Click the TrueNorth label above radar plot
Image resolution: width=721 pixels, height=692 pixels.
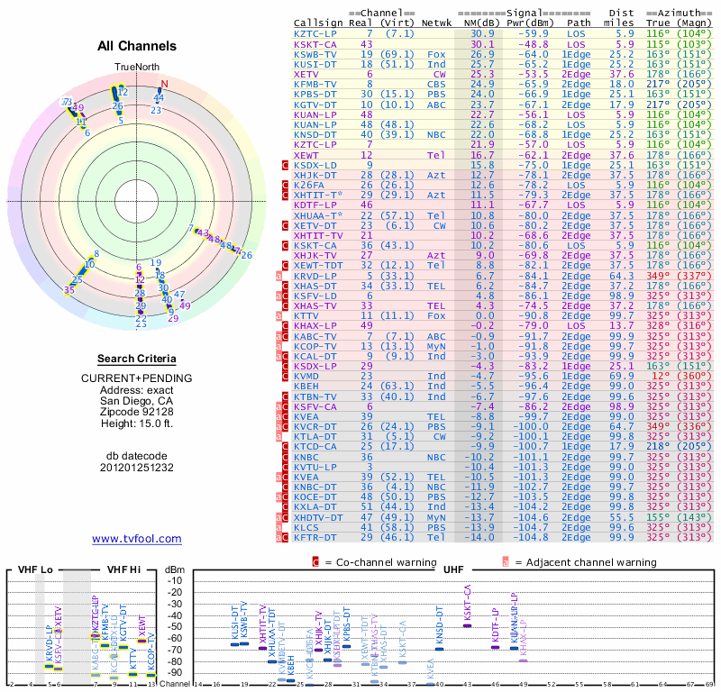136,68
